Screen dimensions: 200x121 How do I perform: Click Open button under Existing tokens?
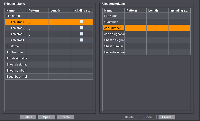click(x=47, y=117)
